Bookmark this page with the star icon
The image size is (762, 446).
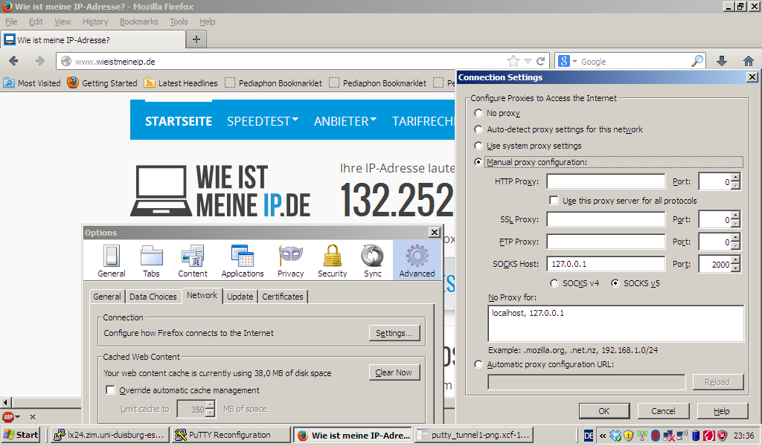coord(513,61)
